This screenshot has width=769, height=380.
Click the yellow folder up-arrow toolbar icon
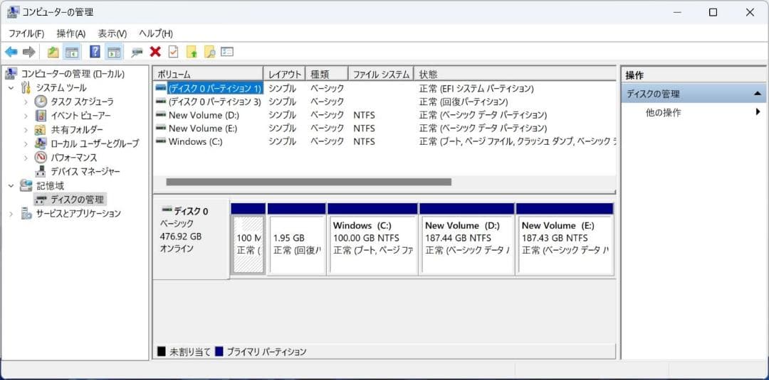(x=192, y=52)
